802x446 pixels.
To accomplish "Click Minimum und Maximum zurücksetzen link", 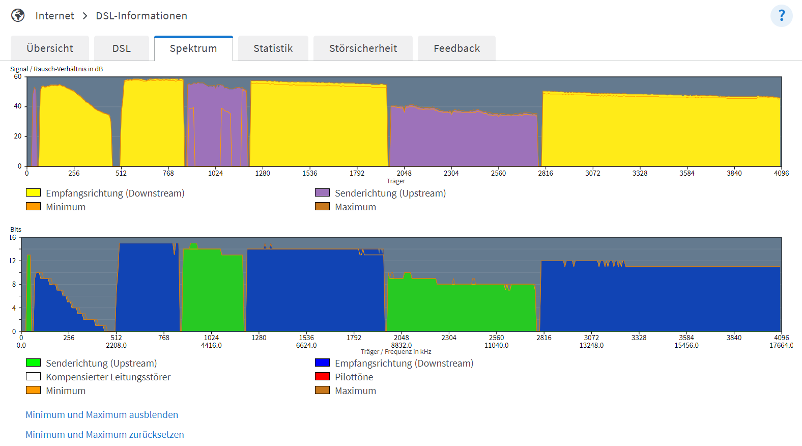I will [105, 434].
